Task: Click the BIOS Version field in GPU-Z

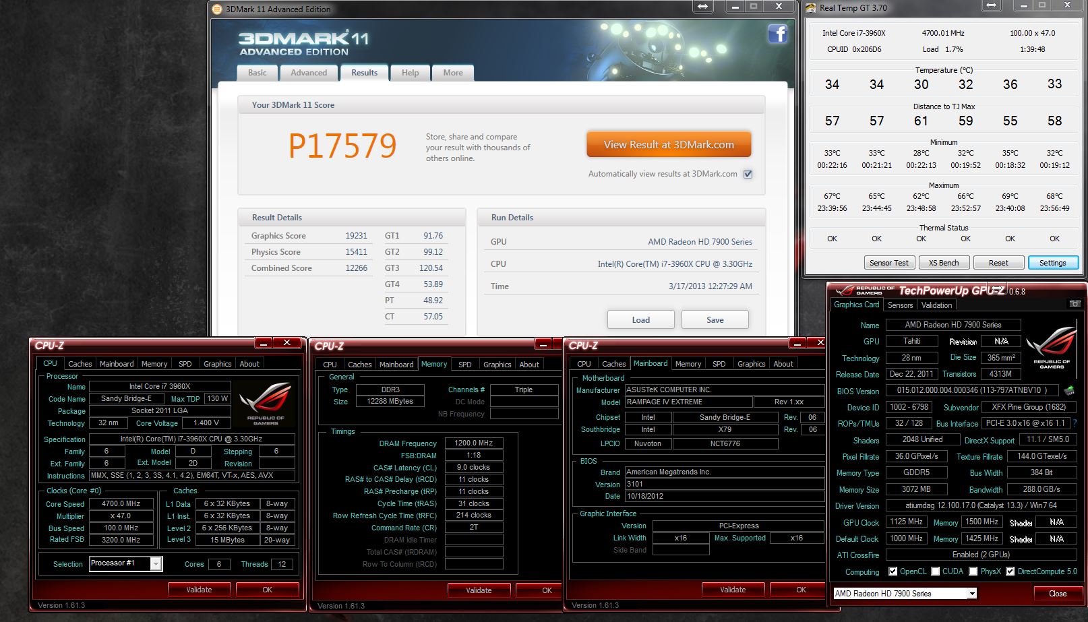Action: tap(972, 390)
